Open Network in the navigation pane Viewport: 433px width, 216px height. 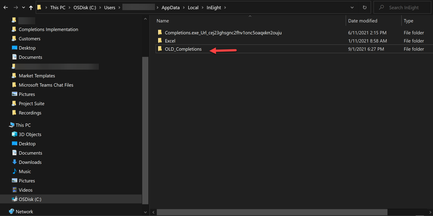point(24,212)
